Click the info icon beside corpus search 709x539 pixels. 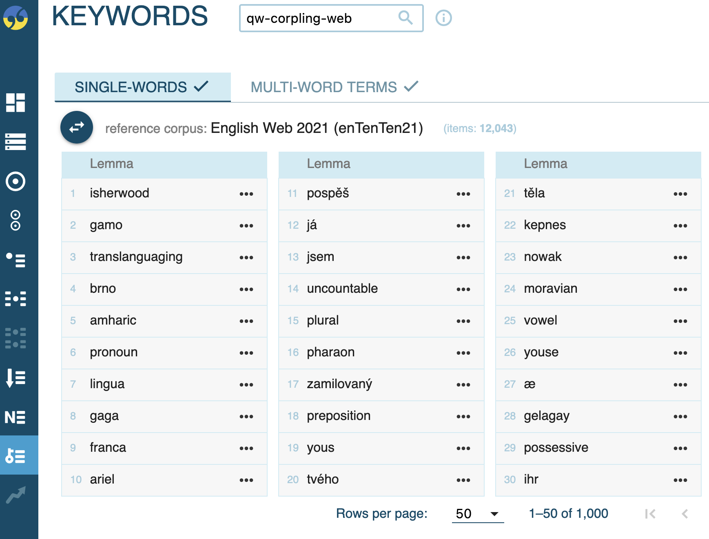pyautogui.click(x=443, y=18)
